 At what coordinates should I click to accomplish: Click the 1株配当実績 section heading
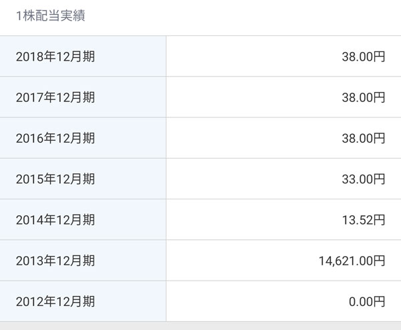pos(45,16)
